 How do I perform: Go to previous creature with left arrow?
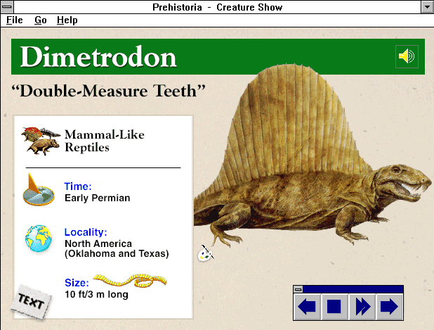pyautogui.click(x=307, y=307)
